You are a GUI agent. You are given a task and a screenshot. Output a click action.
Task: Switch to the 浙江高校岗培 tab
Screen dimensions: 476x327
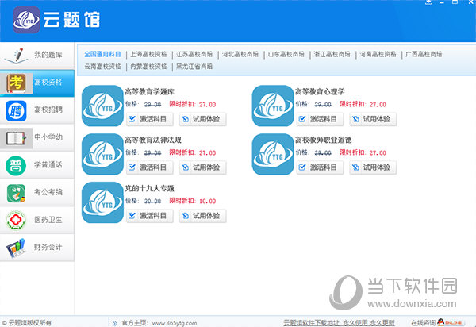pyautogui.click(x=332, y=54)
